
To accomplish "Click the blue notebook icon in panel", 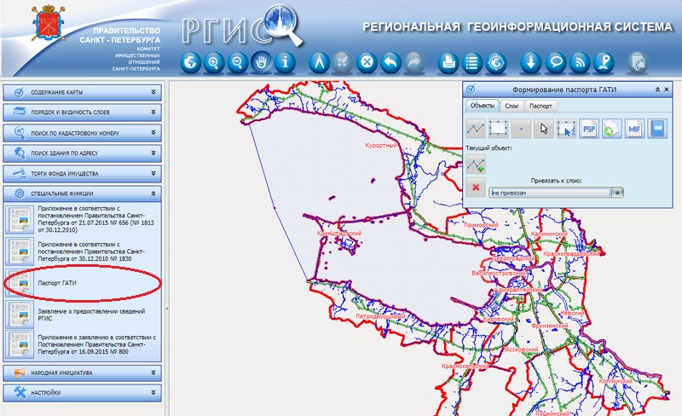I will [x=657, y=129].
